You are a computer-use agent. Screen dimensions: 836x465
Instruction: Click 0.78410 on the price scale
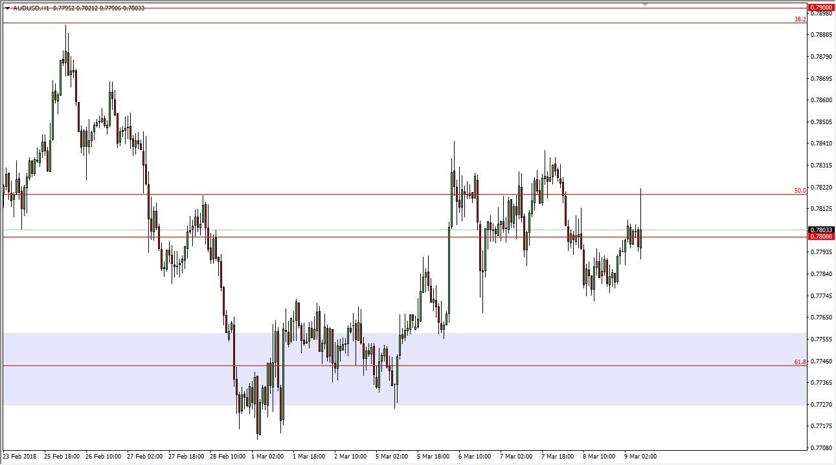(820, 144)
